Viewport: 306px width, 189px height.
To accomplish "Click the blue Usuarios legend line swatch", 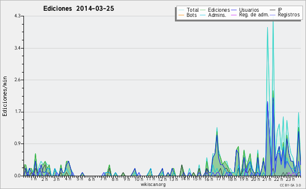I will coord(234,10).
